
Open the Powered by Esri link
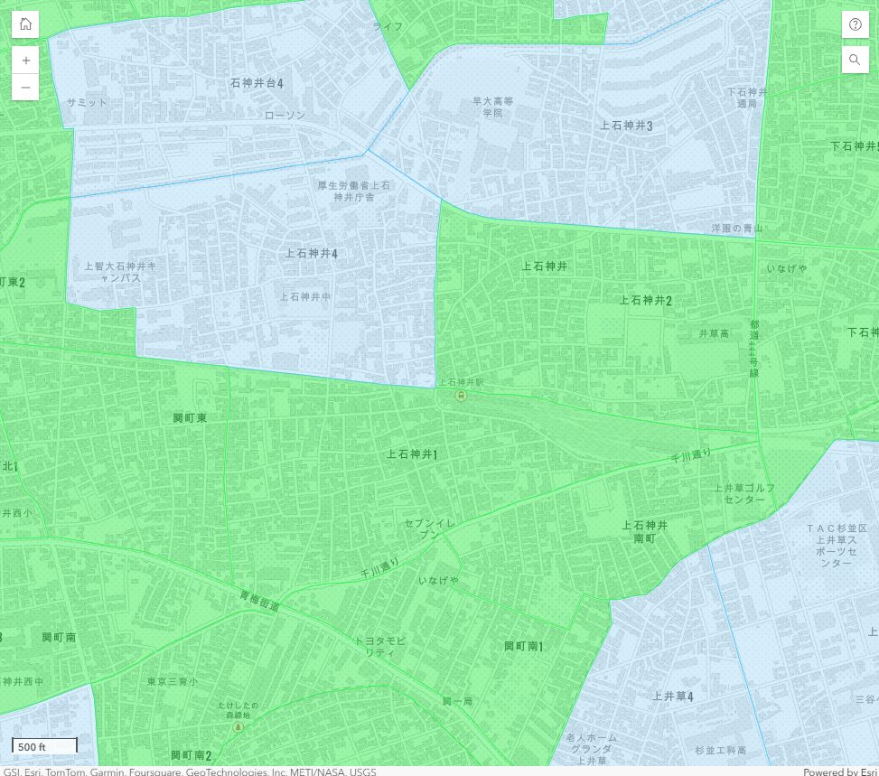click(x=839, y=771)
